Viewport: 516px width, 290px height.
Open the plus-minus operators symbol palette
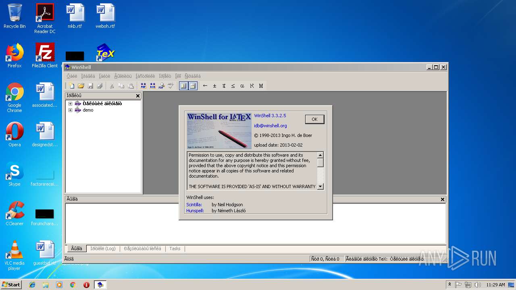214,86
